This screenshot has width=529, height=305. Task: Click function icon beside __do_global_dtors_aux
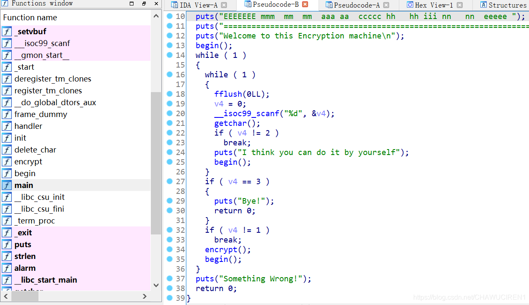click(x=7, y=103)
